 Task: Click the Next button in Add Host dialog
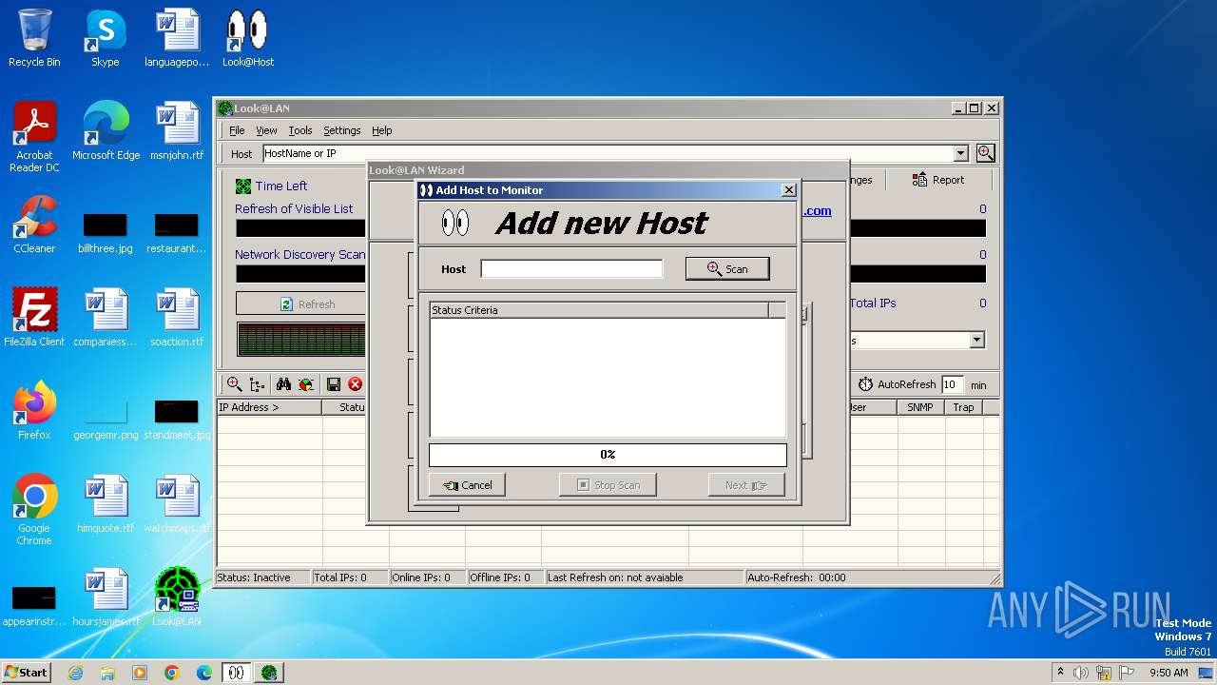click(746, 485)
